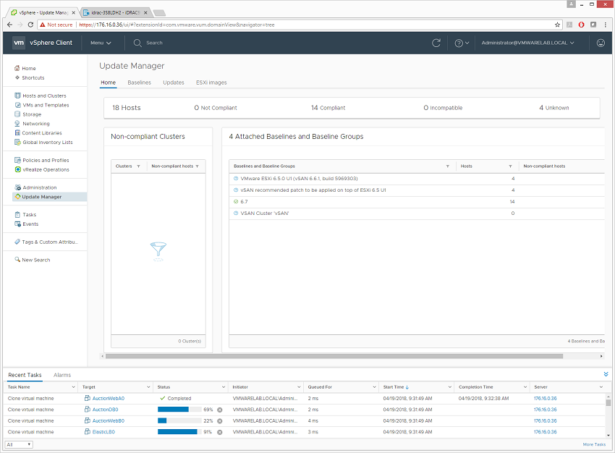Collapse the Recent Tasks panel
This screenshot has height=453, width=615.
coord(606,374)
